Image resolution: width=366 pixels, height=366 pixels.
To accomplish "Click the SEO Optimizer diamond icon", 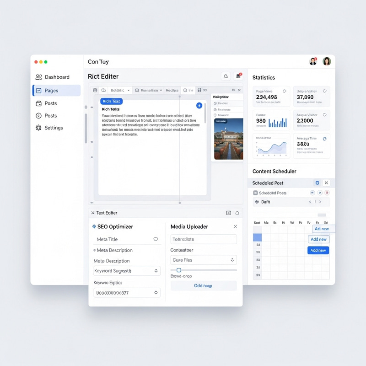I will click(94, 226).
